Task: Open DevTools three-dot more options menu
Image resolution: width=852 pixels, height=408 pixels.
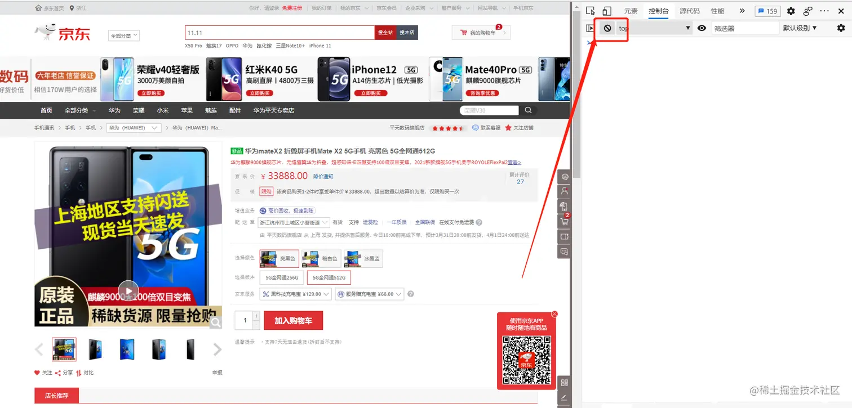Action: (825, 11)
